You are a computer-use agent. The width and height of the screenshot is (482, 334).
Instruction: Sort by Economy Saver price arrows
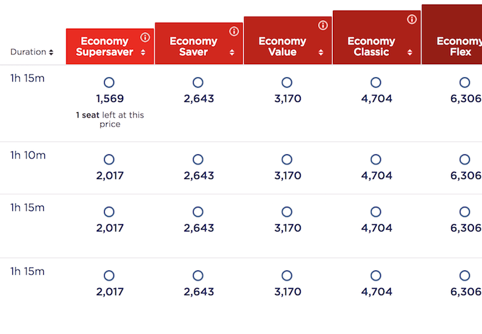pyautogui.click(x=232, y=52)
